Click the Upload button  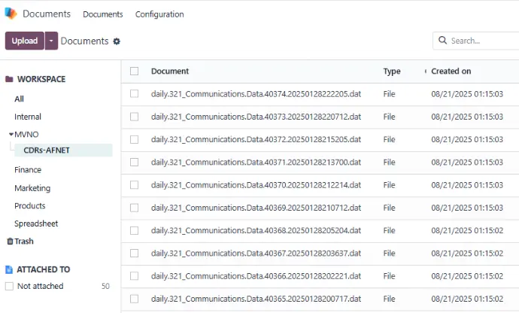point(24,41)
